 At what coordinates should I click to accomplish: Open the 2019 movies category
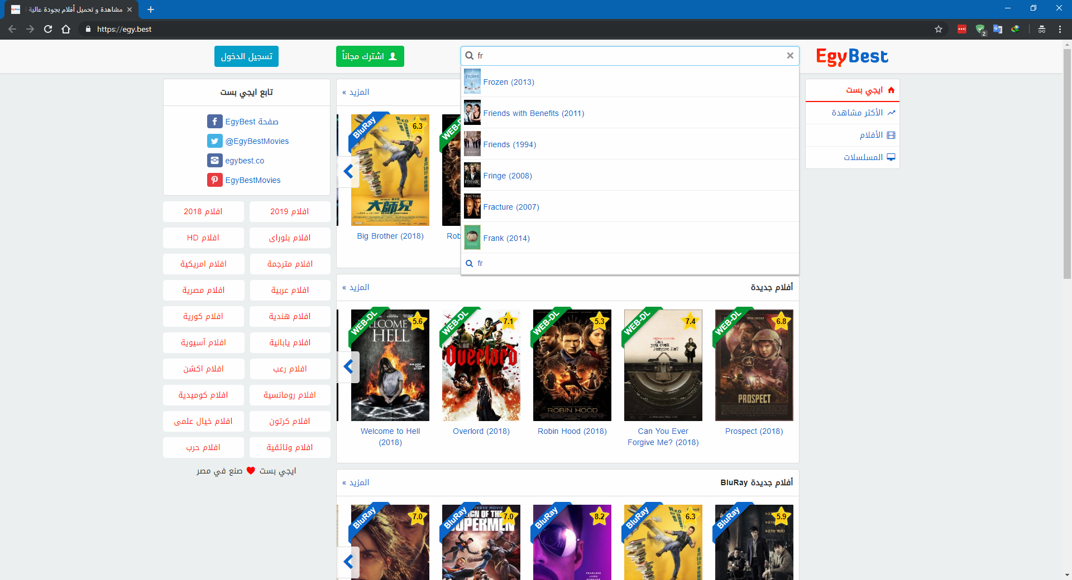(290, 211)
